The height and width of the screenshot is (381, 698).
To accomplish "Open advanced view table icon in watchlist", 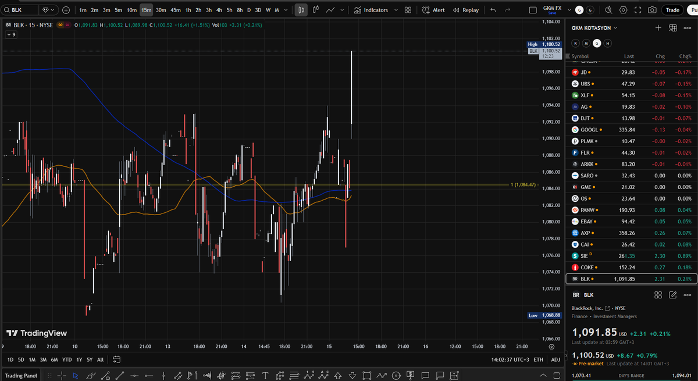I will [x=673, y=27].
